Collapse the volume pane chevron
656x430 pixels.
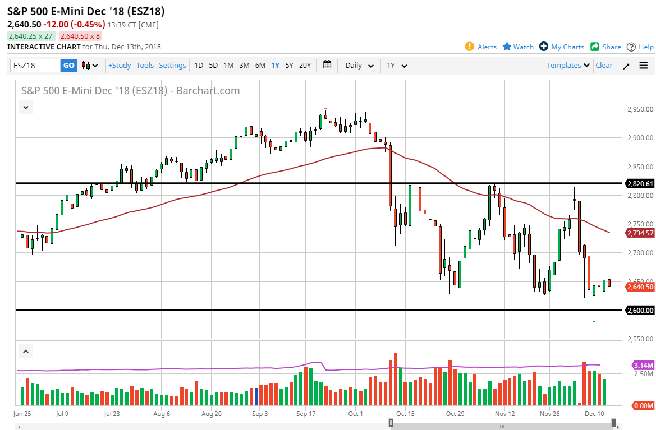coord(25,352)
